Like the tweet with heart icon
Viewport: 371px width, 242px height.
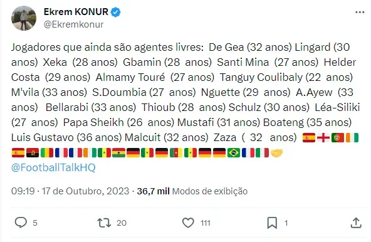[x=188, y=223]
